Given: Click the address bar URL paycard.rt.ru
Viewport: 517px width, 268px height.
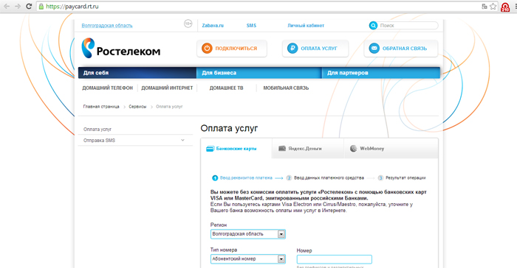Looking at the screenshot, I should coord(72,6).
